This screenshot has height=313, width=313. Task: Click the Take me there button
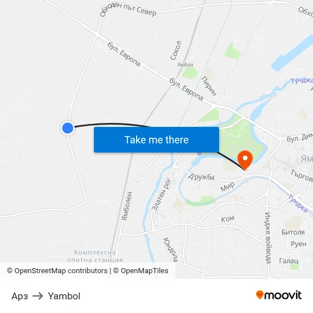[156, 139]
